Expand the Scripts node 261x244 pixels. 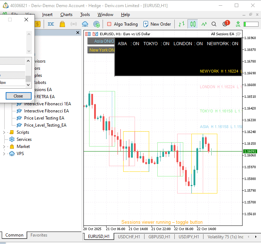point(4,132)
